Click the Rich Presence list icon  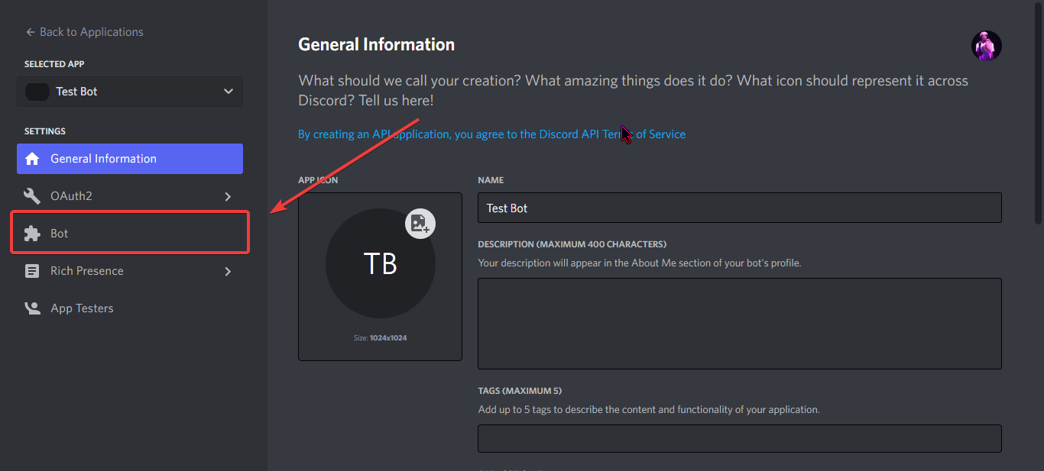click(x=32, y=270)
